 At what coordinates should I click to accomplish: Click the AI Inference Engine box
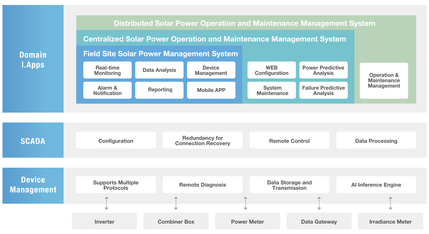coord(376,185)
